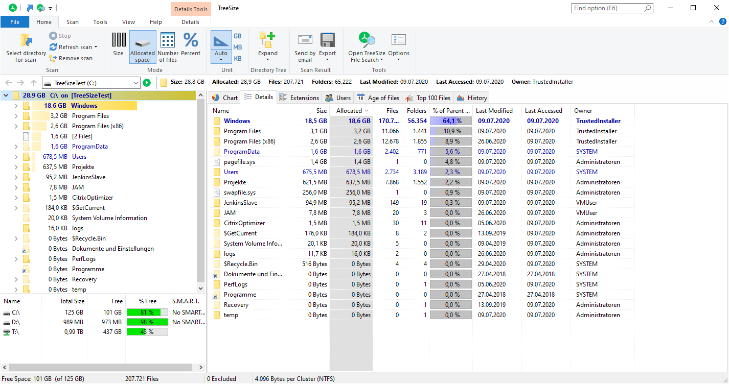
Task: Expand the Users tree node
Action: [x=16, y=157]
